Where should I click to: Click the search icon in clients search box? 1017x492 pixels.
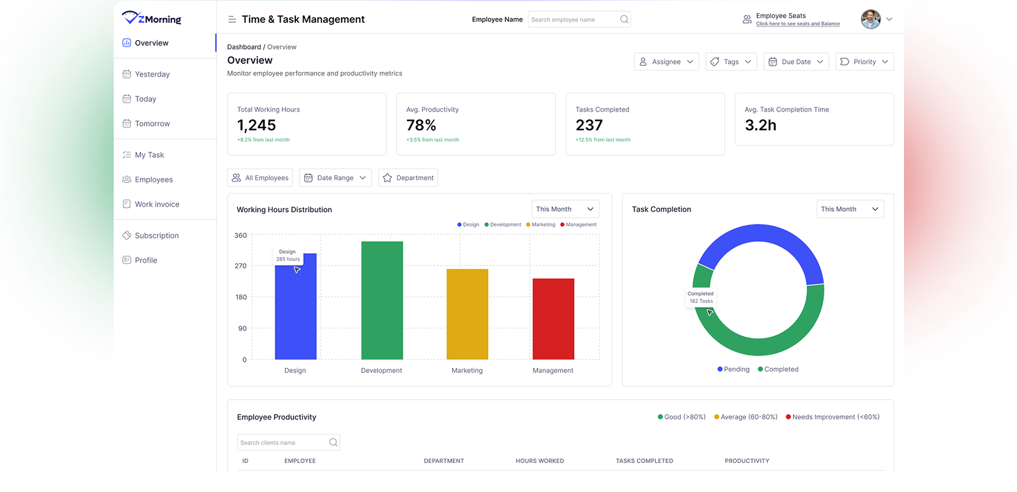pos(333,442)
